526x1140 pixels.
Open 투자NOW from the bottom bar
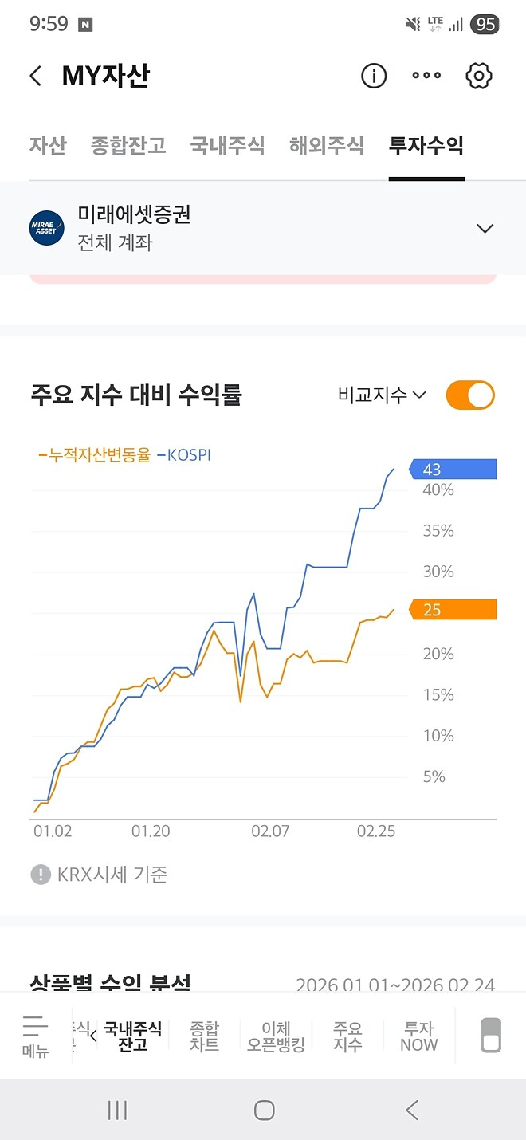coord(417,1034)
